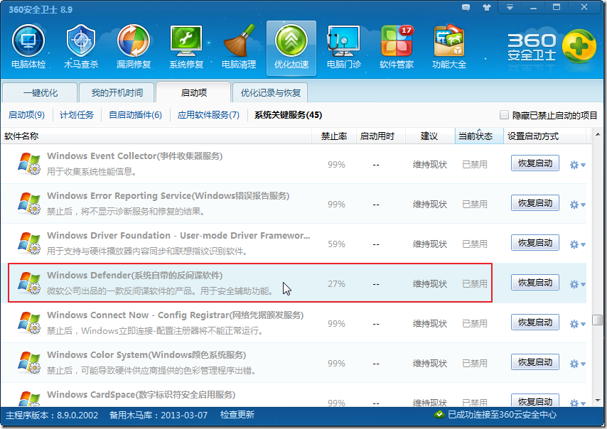The width and height of the screenshot is (607, 429).
Task: Click the Windows Connect Now service icon
Action: (x=29, y=323)
